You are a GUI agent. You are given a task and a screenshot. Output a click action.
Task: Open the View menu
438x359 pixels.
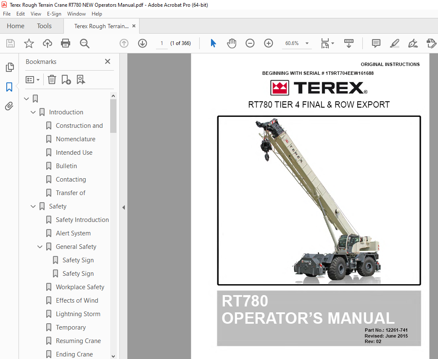[36, 14]
